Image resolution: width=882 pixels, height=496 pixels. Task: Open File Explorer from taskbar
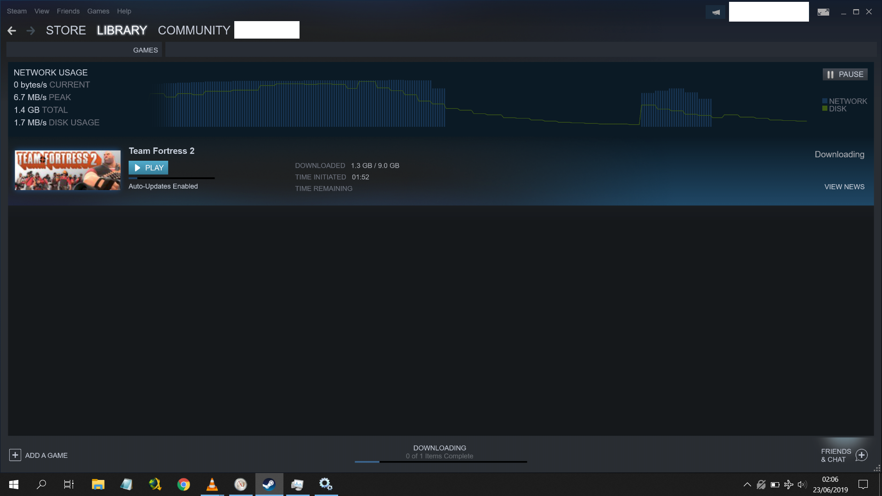point(98,485)
